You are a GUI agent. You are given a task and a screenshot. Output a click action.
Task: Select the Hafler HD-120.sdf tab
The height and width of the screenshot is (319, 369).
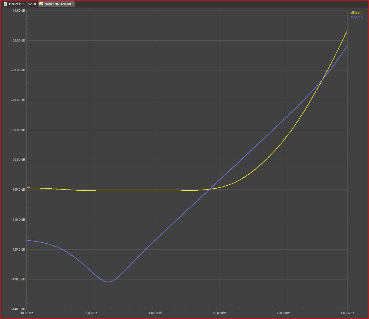tap(57, 4)
